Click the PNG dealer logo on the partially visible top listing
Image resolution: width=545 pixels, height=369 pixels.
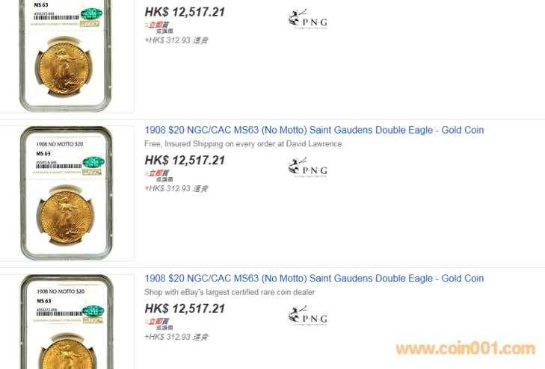click(307, 19)
